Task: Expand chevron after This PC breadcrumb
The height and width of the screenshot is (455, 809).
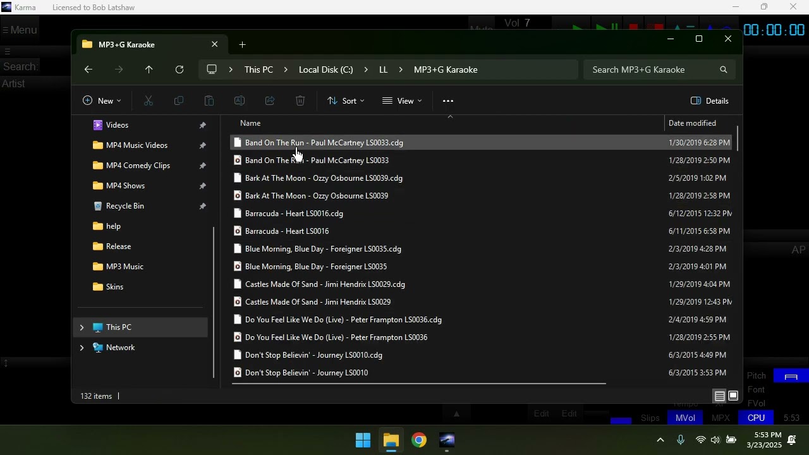Action: [286, 70]
